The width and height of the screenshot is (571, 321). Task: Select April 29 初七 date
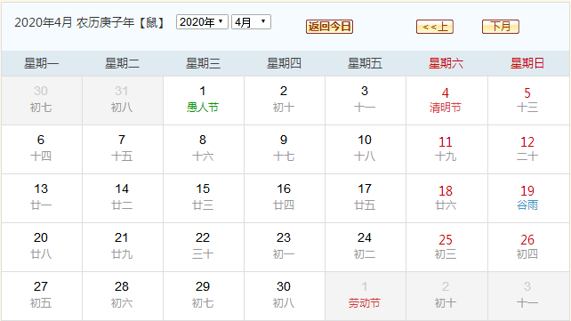click(203, 296)
